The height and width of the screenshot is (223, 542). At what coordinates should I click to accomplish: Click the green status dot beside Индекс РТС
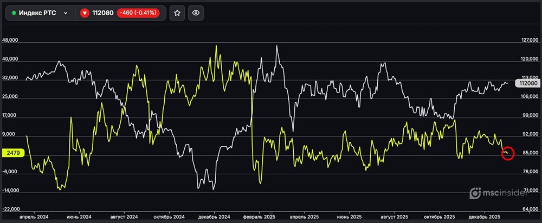tap(14, 13)
